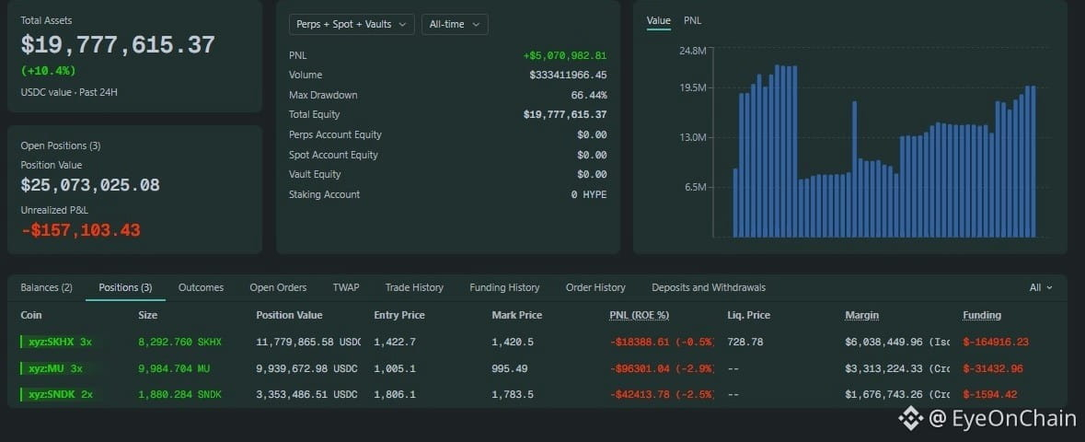Click the Funding column header
This screenshot has height=442, width=1085.
[x=982, y=315]
